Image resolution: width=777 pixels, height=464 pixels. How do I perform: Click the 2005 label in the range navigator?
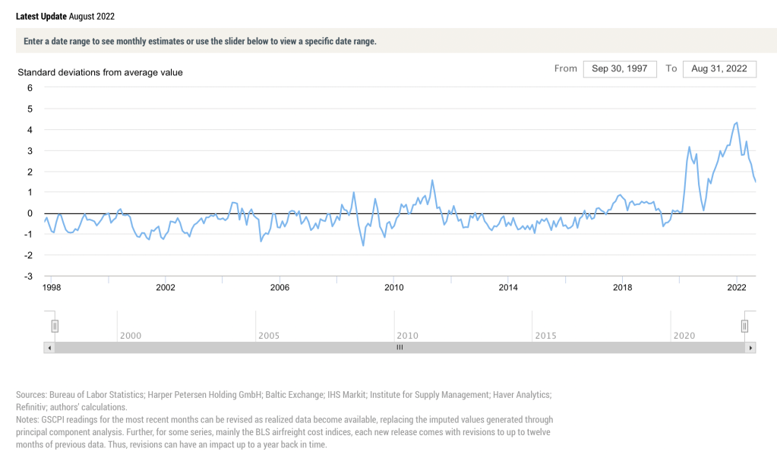click(269, 336)
